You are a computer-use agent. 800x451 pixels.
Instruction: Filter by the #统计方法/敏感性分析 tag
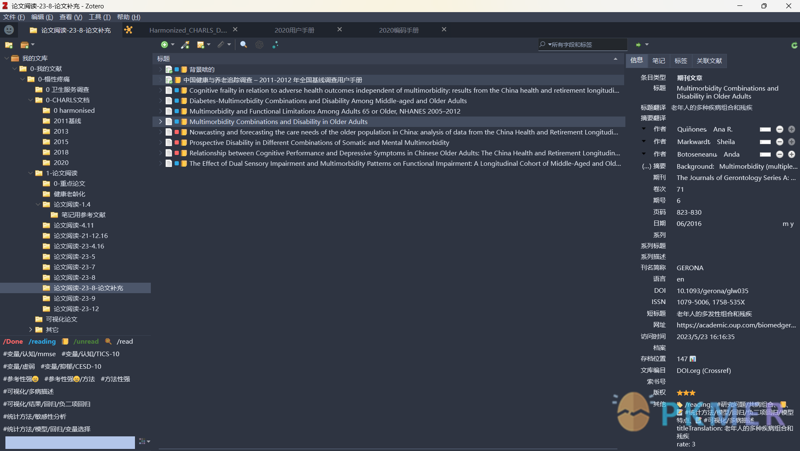pyautogui.click(x=35, y=417)
